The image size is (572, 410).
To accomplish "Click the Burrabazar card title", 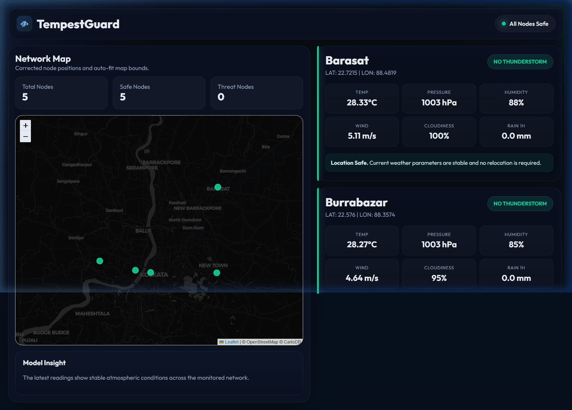I will [x=357, y=202].
